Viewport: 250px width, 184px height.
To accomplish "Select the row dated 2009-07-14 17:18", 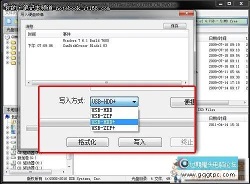I will point(224,82).
